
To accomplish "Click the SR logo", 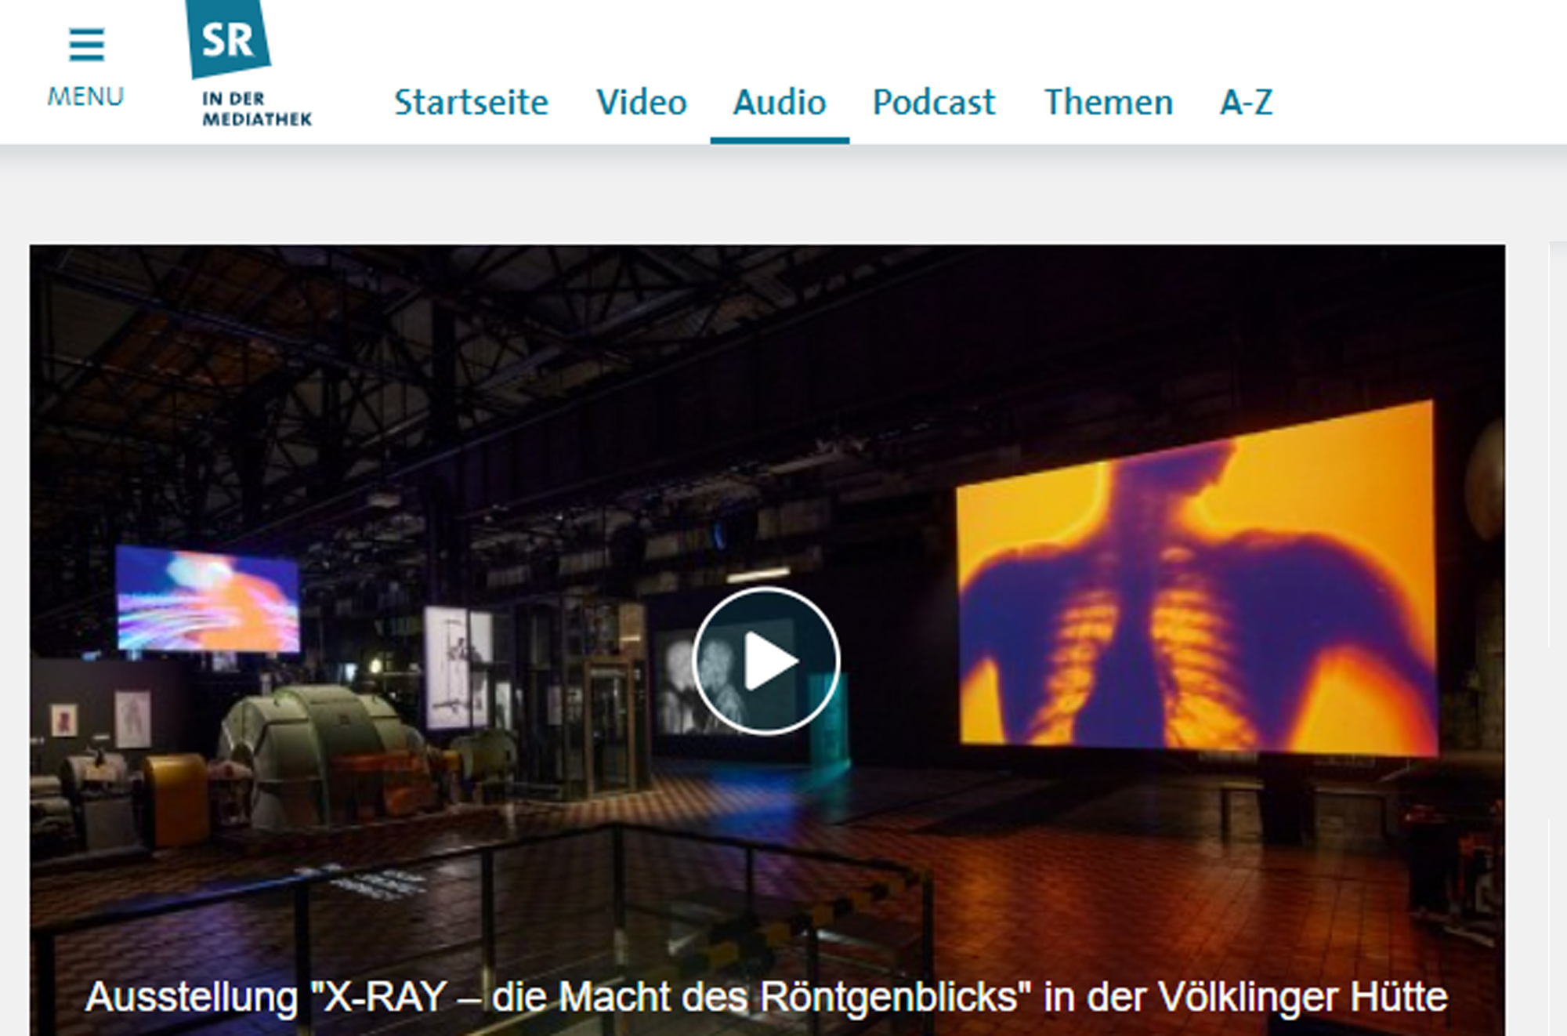I will 227,39.
